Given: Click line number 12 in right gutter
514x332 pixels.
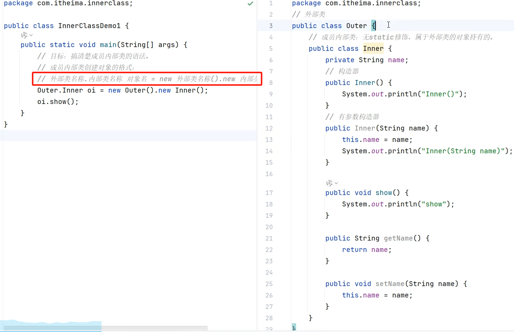Looking at the screenshot, I should click(269, 128).
